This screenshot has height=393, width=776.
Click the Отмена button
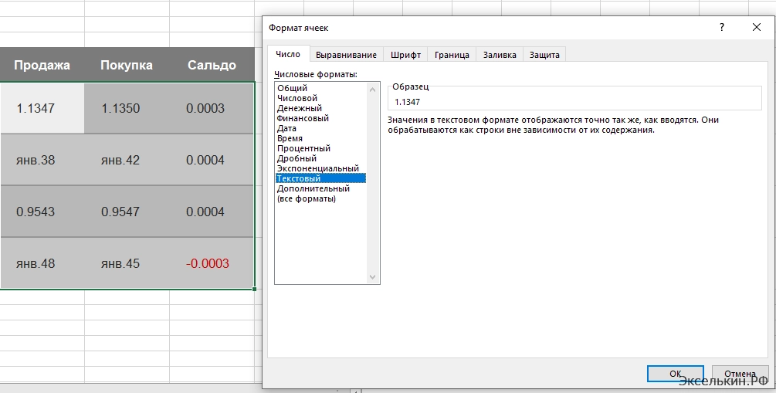point(740,374)
